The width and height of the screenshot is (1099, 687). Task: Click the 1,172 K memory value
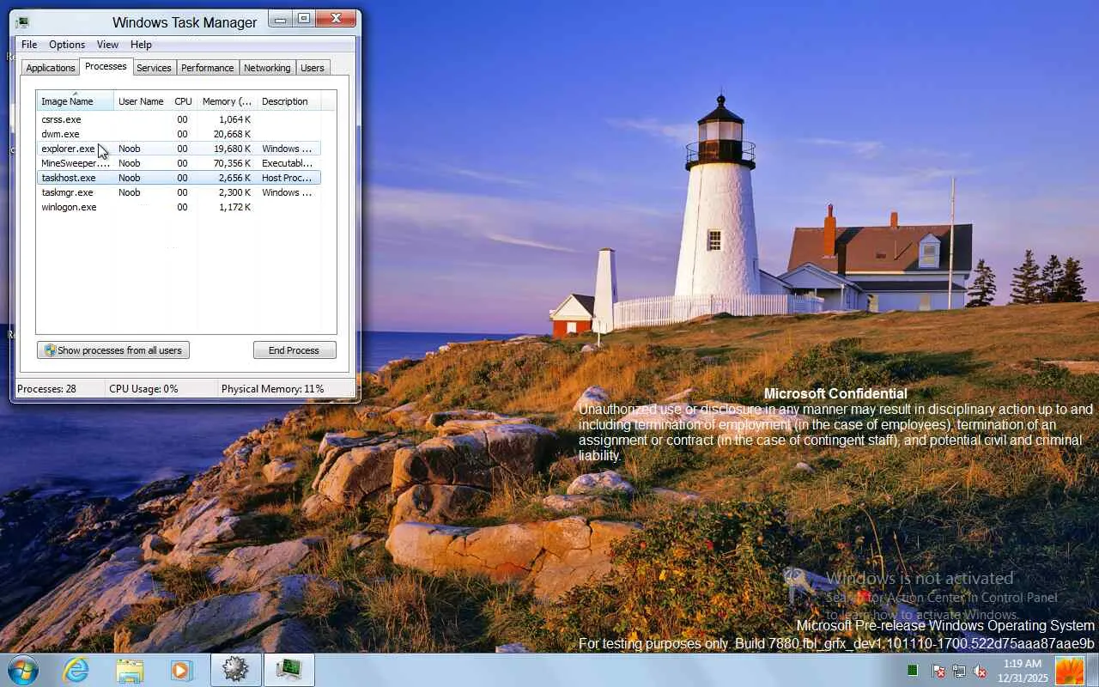click(234, 207)
